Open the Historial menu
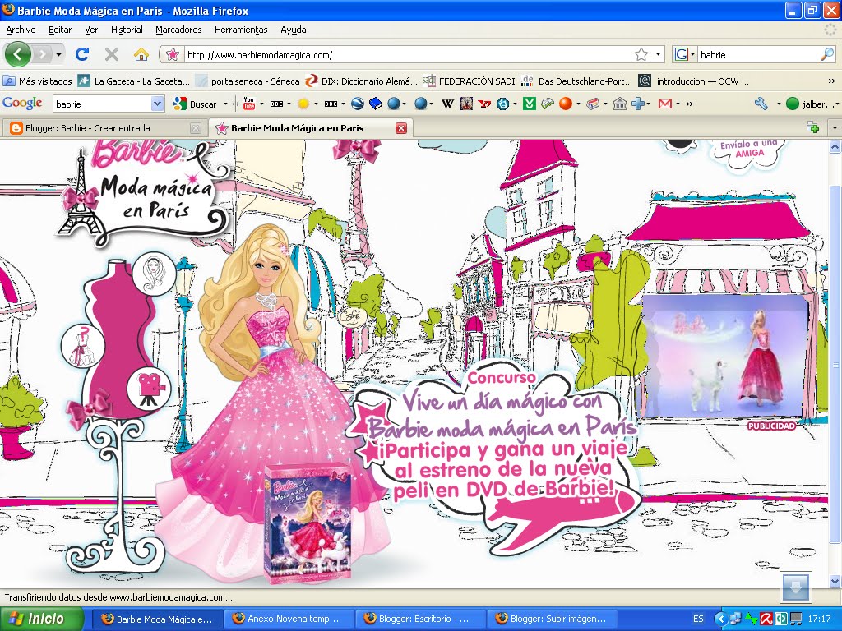Screen dimensions: 842x631 coord(127,30)
